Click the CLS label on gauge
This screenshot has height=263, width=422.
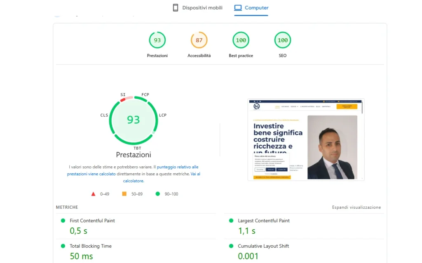[104, 115]
